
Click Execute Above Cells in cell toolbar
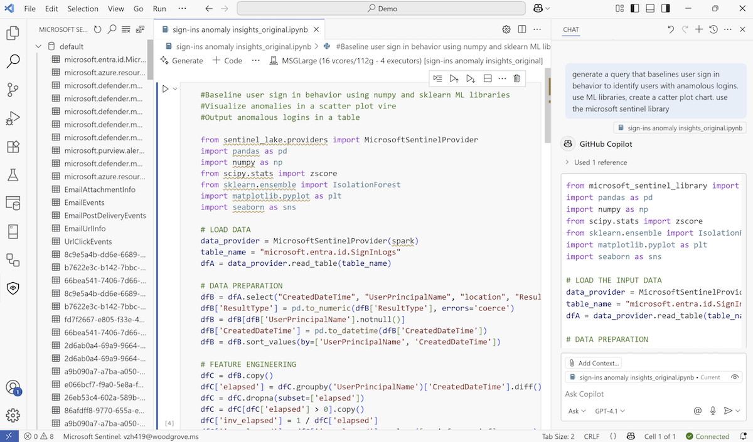454,78
